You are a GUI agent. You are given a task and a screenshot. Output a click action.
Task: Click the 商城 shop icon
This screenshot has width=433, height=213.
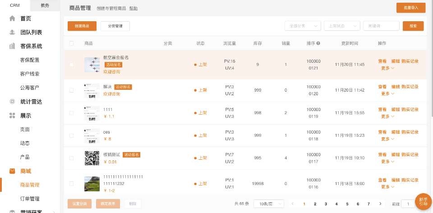12,171
